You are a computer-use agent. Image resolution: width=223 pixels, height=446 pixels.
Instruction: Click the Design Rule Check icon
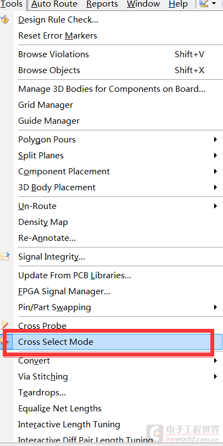pos(4,20)
